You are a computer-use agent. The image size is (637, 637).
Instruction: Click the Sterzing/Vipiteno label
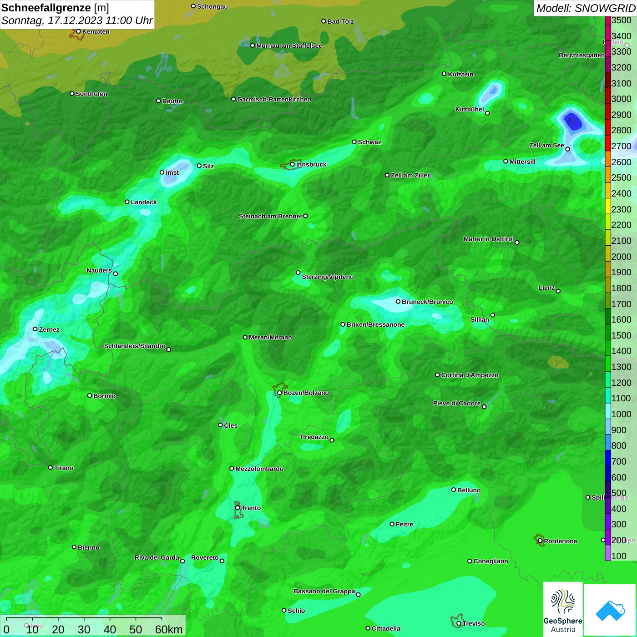328,277
